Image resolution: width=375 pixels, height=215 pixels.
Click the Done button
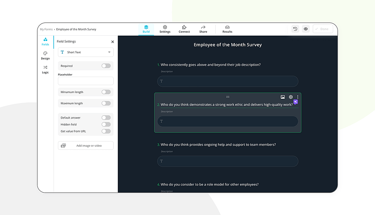[x=322, y=29]
